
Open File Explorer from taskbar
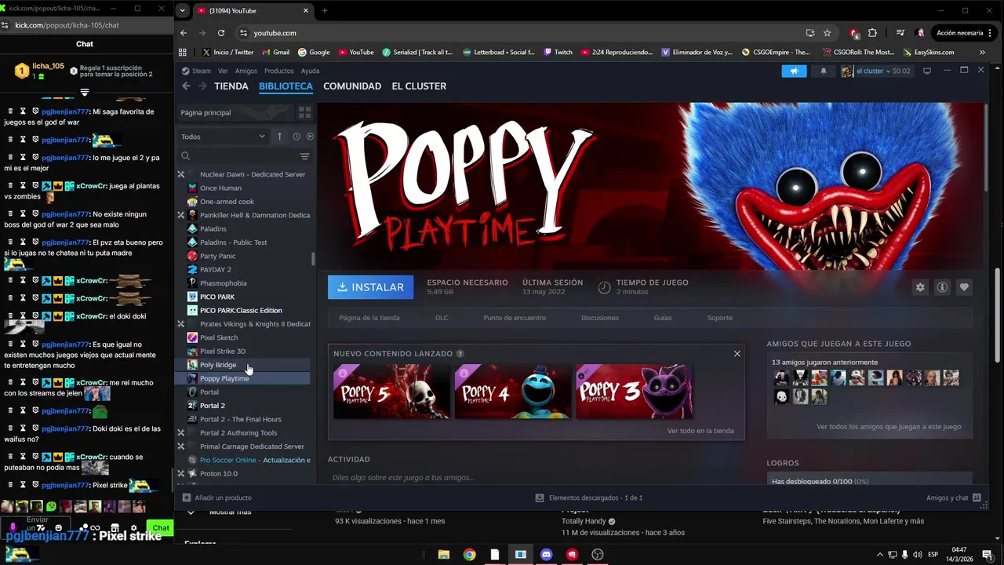pyautogui.click(x=443, y=555)
